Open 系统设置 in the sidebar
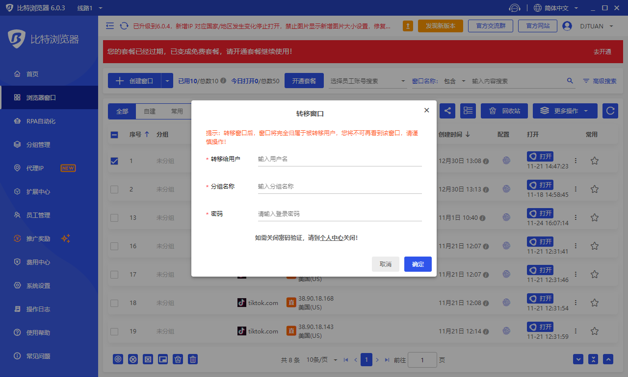 [49, 285]
